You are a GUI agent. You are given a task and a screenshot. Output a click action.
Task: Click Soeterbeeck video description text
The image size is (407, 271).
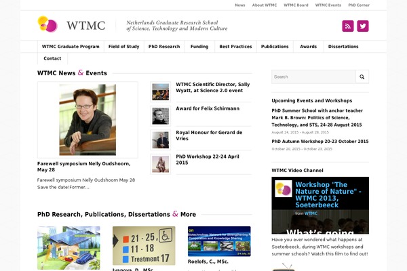coord(319,247)
